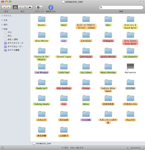
Task: Select the All Documents smart folder
Action: 12,50
